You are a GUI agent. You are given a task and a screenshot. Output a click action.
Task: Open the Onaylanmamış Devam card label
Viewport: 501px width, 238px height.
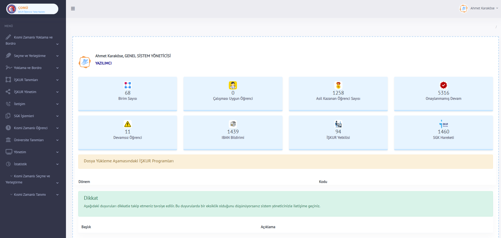tap(444, 99)
